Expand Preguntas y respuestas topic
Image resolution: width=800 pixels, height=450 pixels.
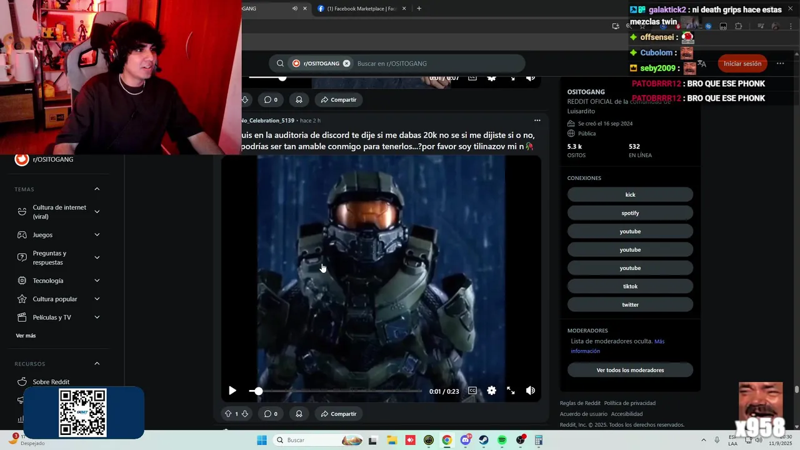[x=58, y=257]
